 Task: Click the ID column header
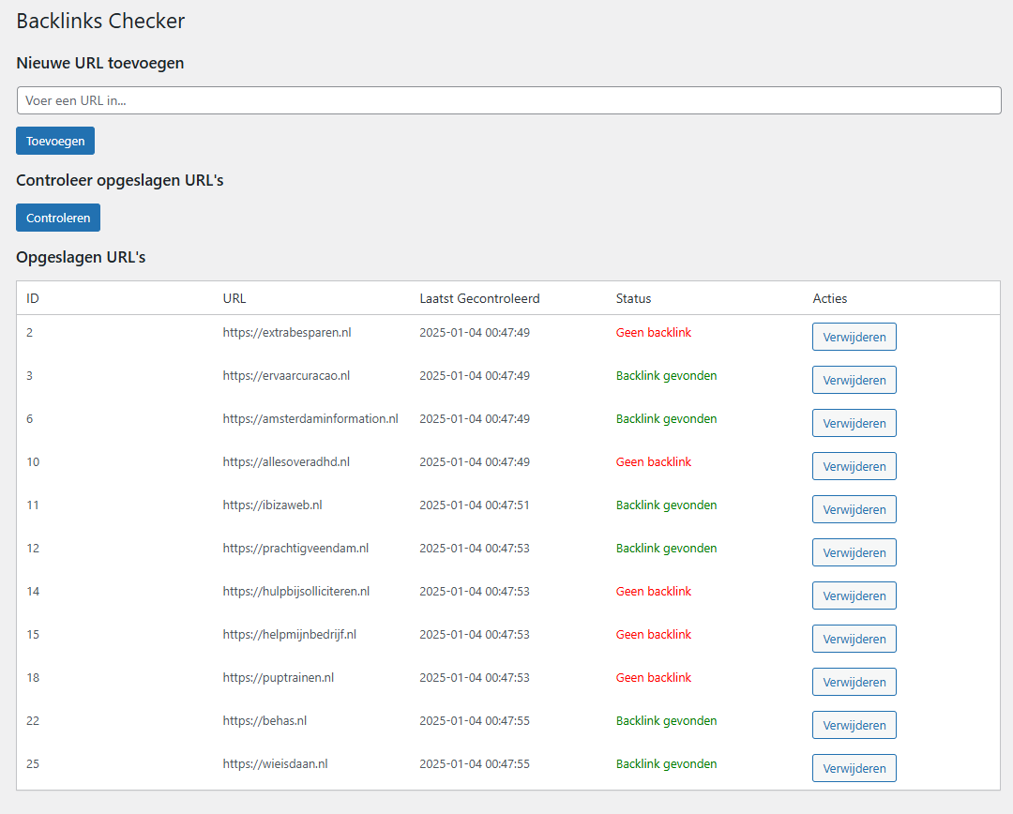32,298
